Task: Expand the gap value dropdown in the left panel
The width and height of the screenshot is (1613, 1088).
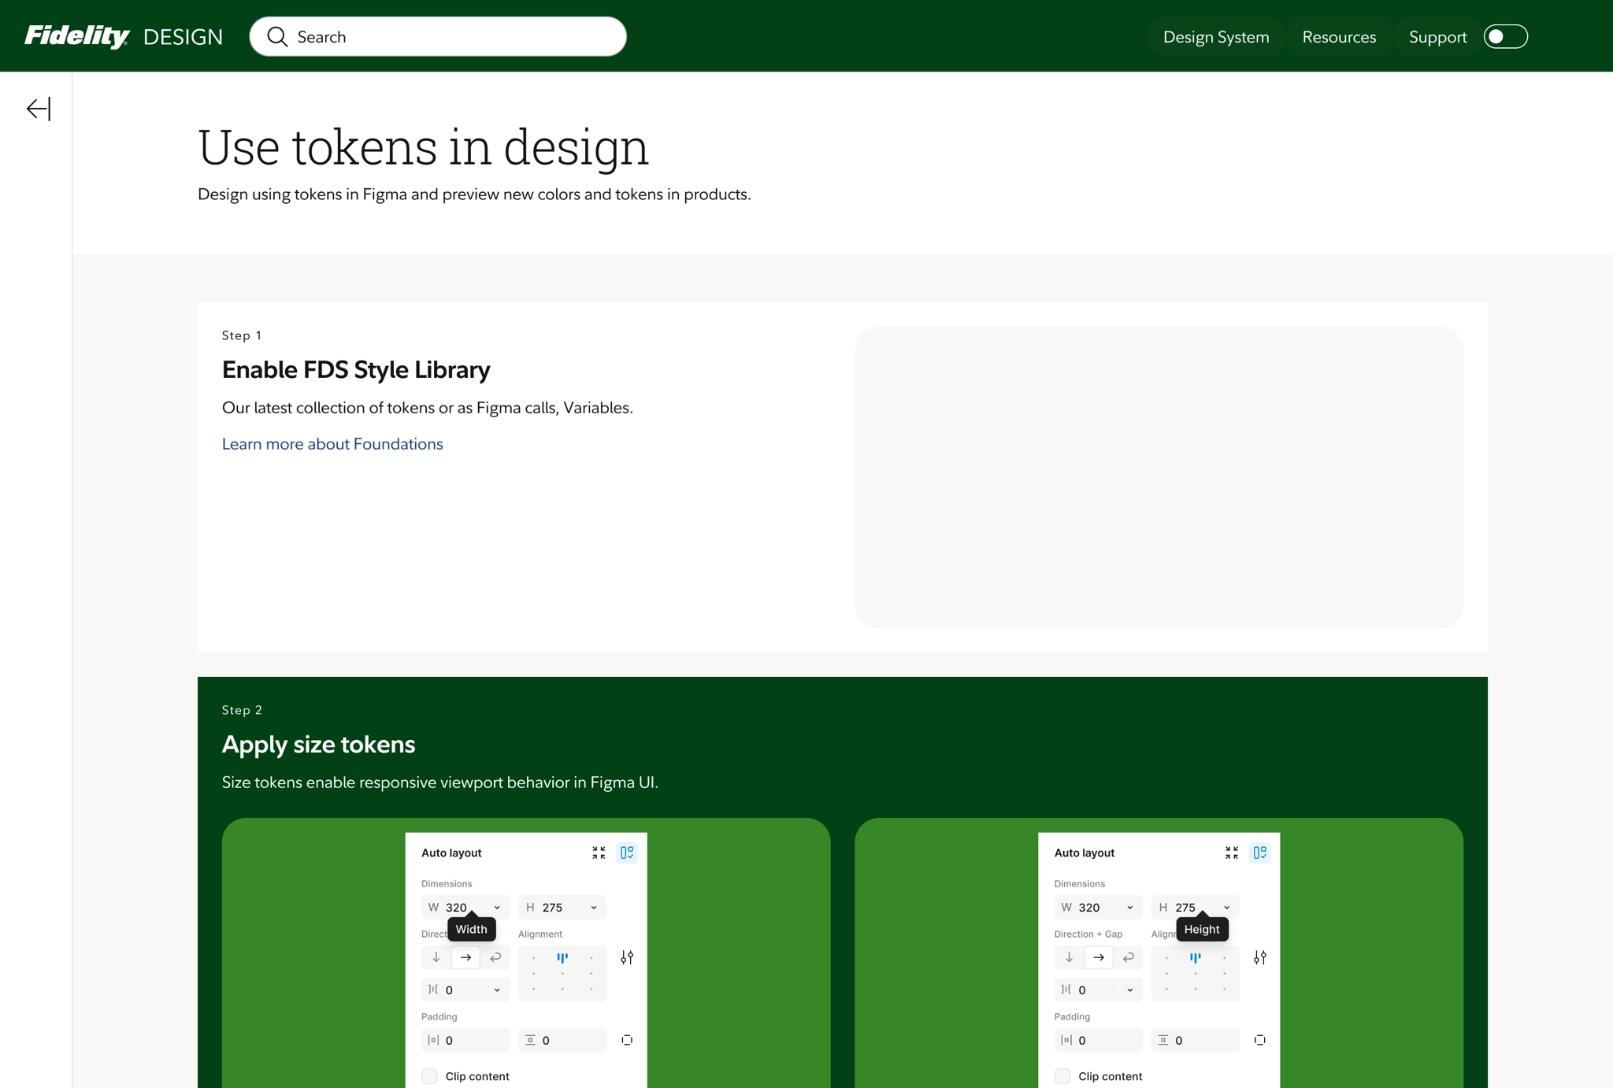Action: [x=497, y=990]
